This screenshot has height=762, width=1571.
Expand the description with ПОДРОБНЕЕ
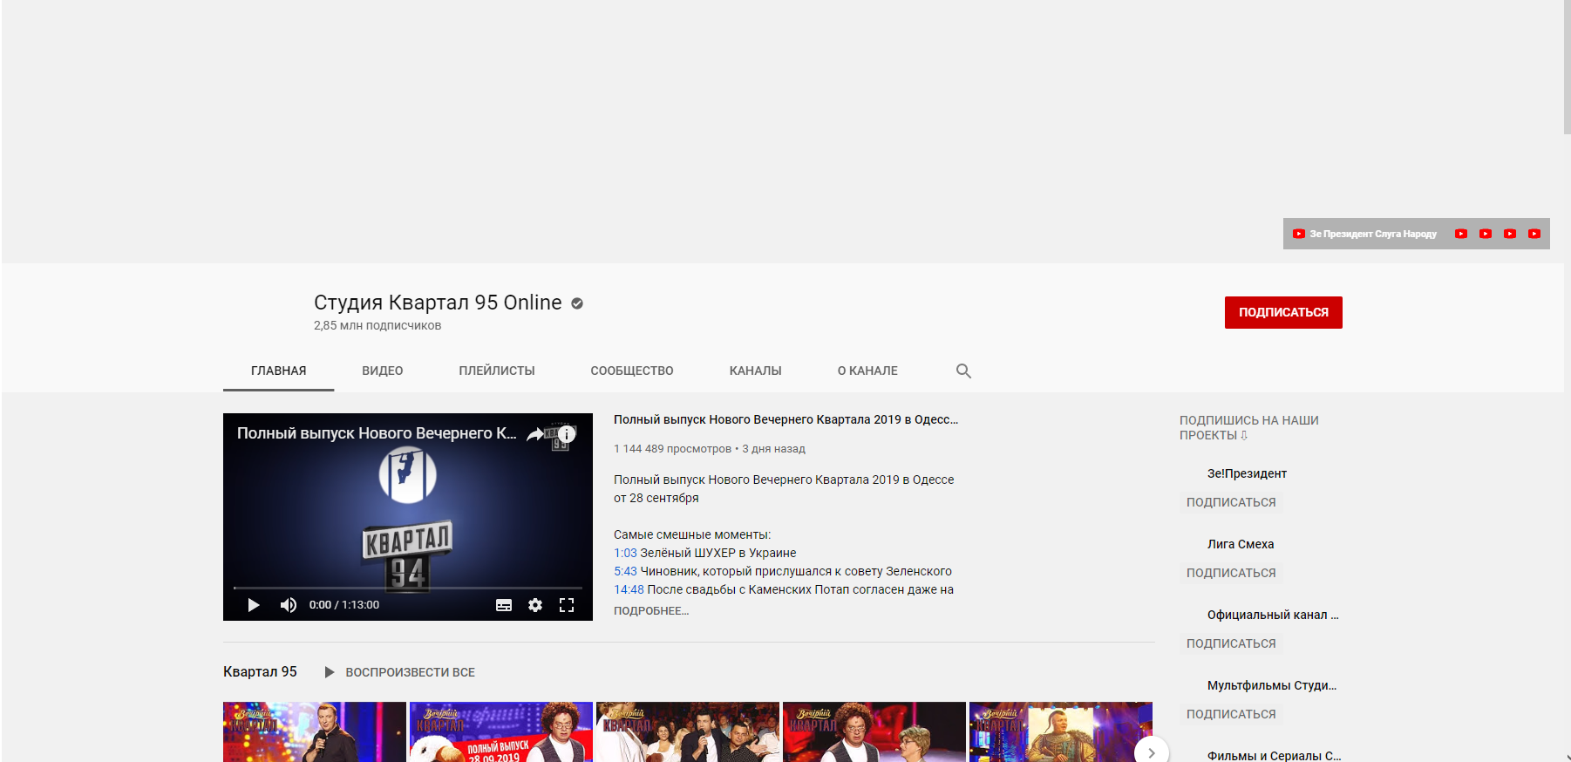(x=651, y=610)
